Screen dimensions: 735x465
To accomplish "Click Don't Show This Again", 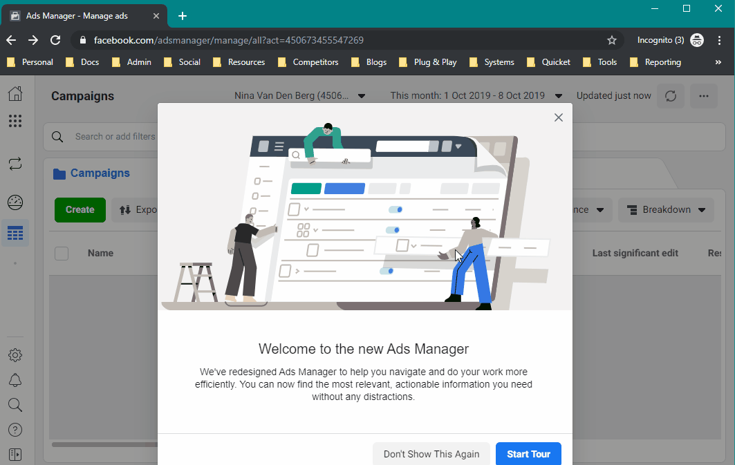I will pyautogui.click(x=431, y=454).
